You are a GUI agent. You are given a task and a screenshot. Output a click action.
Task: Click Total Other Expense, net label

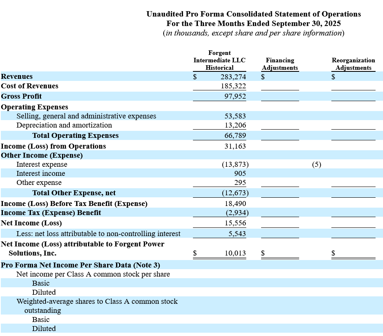74,193
